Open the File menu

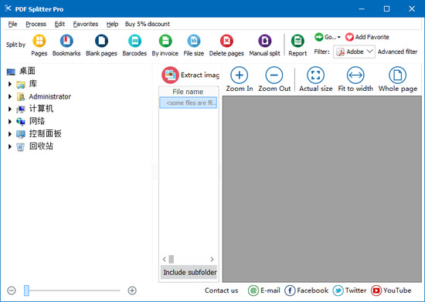(12, 24)
